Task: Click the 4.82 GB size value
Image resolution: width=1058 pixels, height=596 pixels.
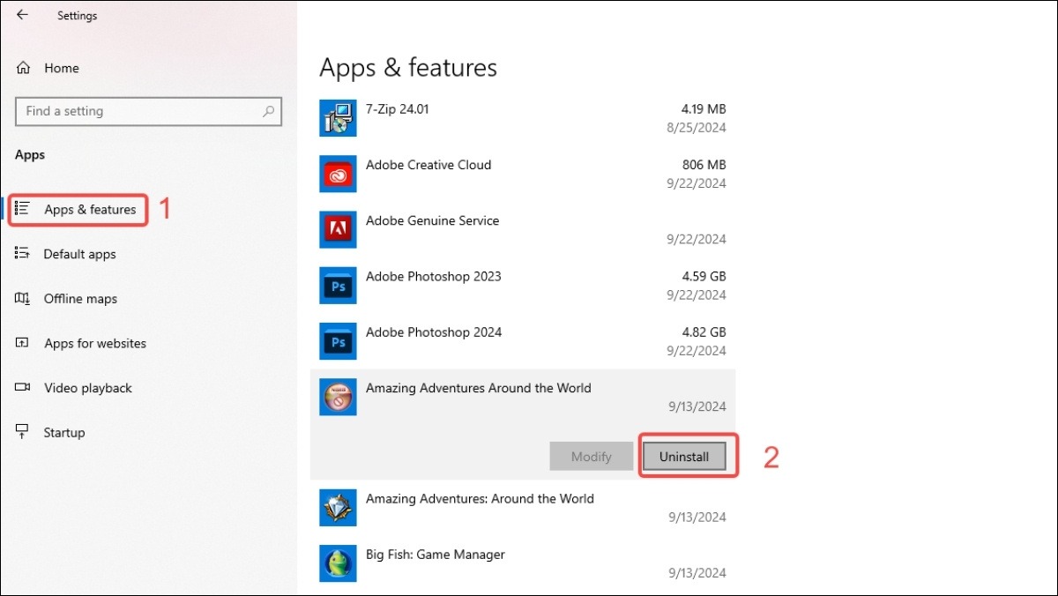Action: coord(704,332)
